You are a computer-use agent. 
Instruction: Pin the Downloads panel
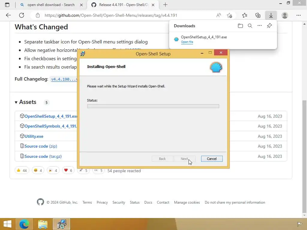click(x=270, y=25)
